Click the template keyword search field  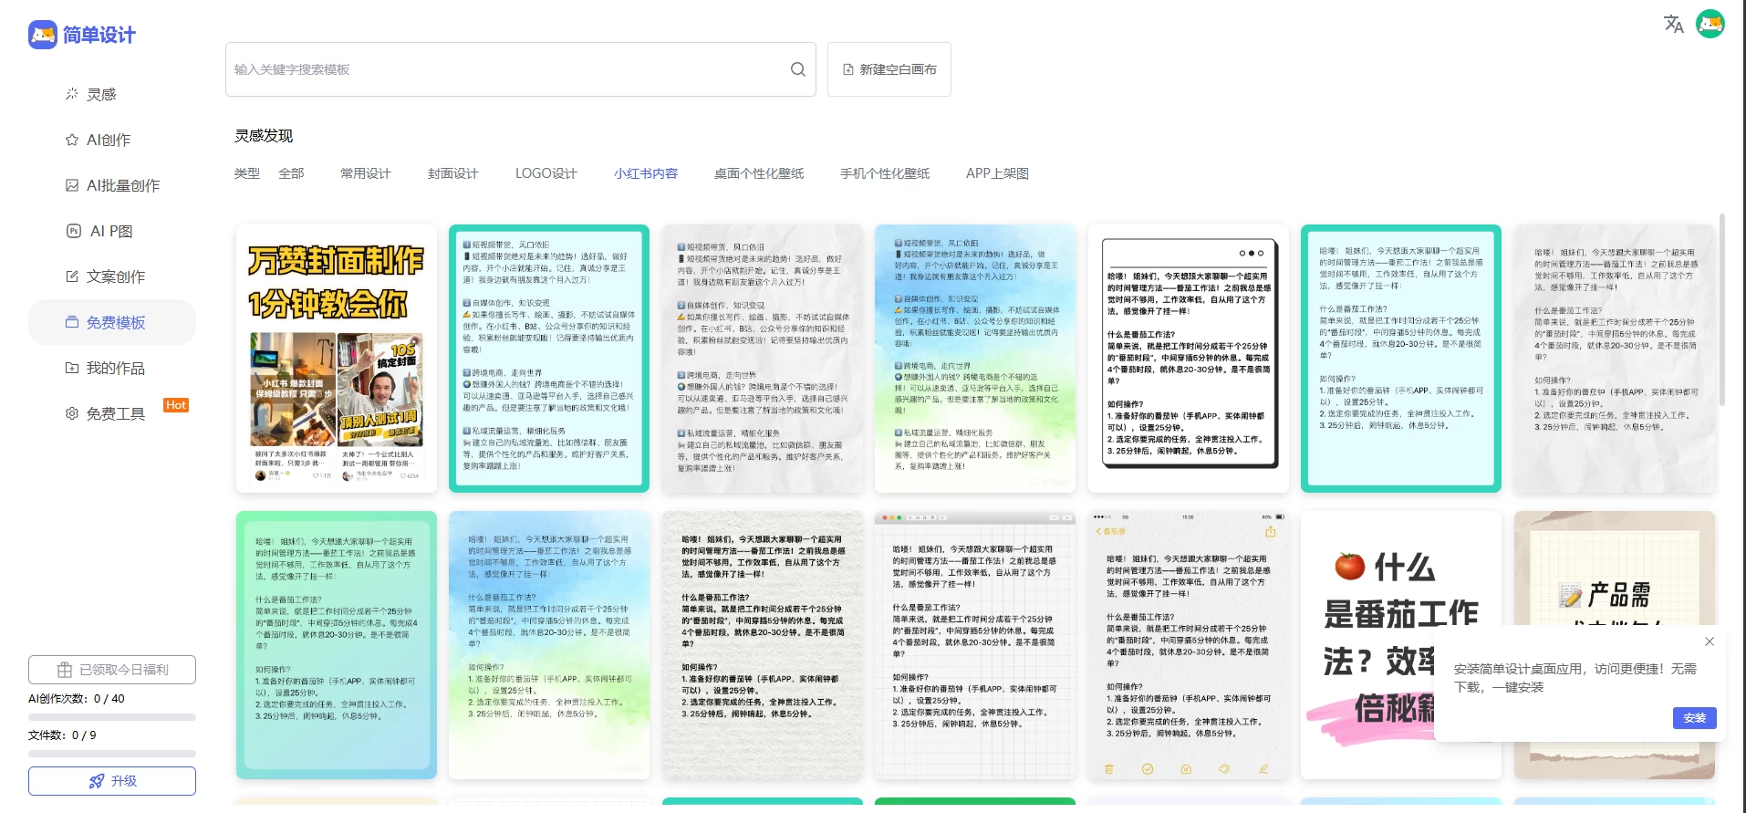pos(506,69)
